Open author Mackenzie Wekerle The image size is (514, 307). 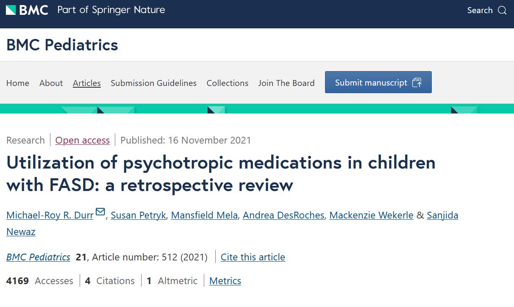pyautogui.click(x=371, y=215)
